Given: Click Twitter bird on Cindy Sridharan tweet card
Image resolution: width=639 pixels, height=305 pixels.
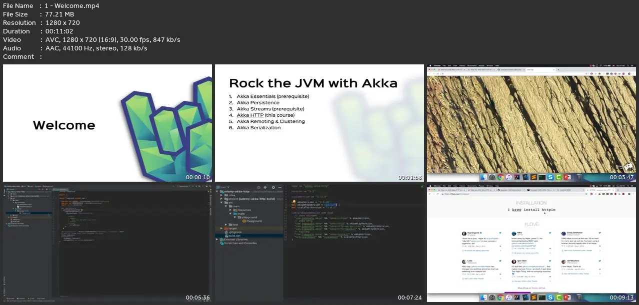Looking at the screenshot, I should tap(599, 233).
